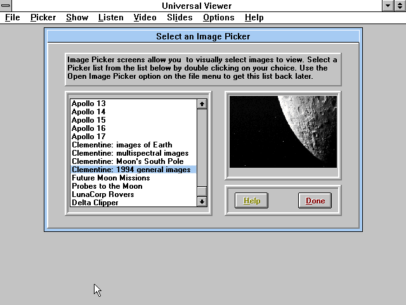Open the window system control menu

tap(6, 6)
